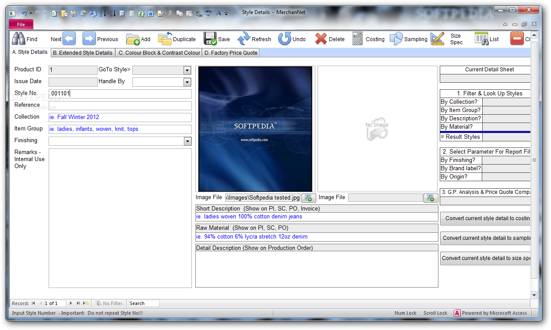
Task: Click the Style No. input field
Action: click(x=120, y=94)
